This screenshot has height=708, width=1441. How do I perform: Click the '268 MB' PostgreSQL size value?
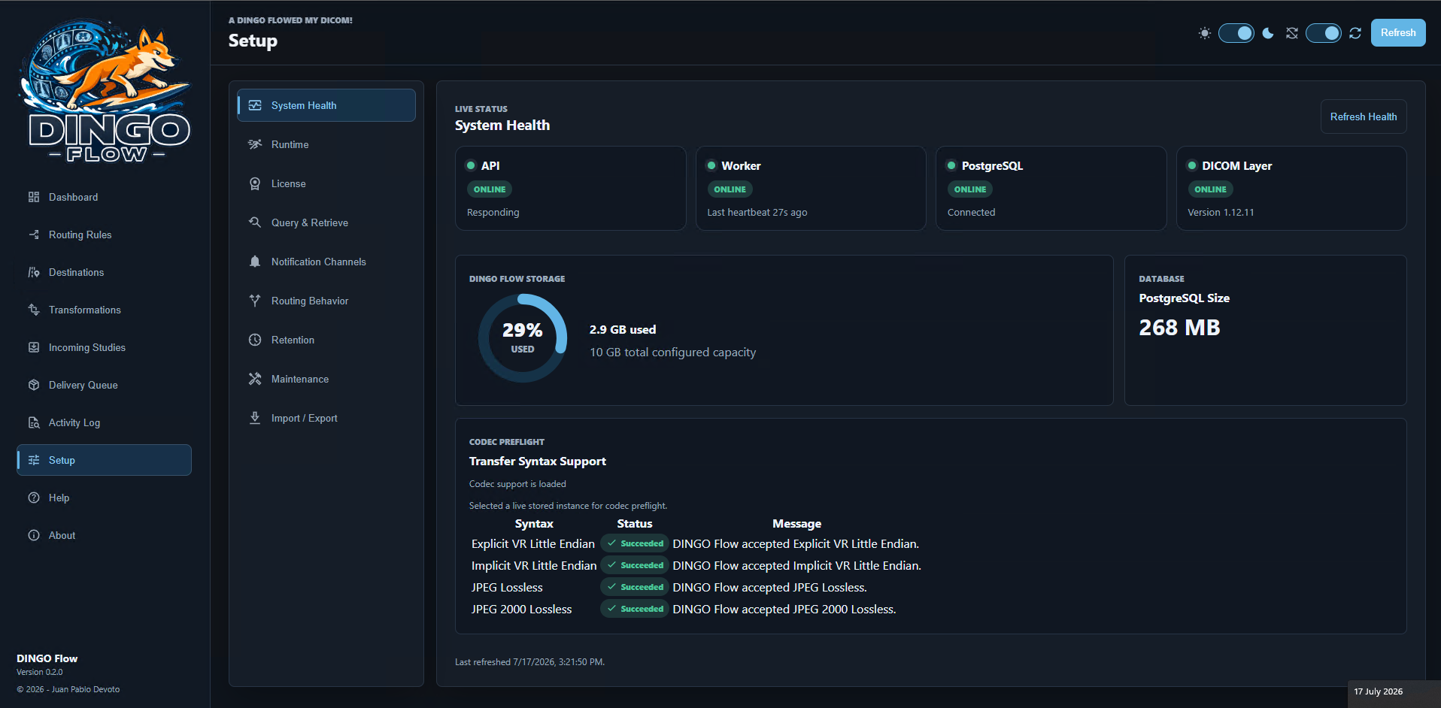click(1179, 328)
